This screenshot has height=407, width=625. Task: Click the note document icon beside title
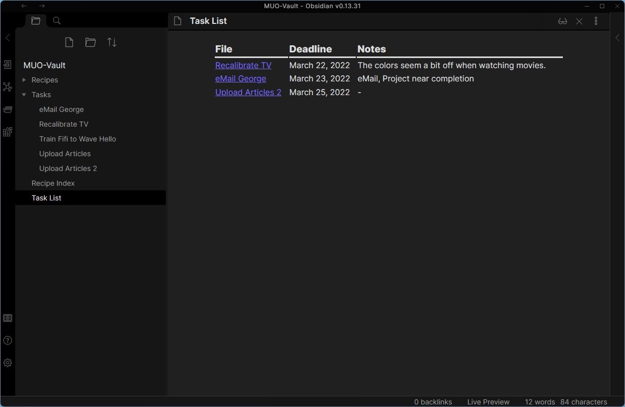(x=178, y=21)
